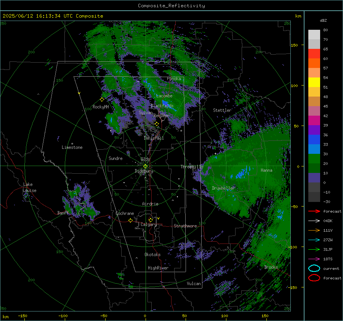Click the Banff label on map
343x321 pixels.
click(x=63, y=213)
